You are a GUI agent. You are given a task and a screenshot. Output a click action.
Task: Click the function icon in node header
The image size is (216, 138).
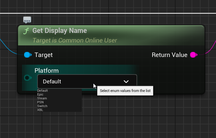[x=26, y=31]
